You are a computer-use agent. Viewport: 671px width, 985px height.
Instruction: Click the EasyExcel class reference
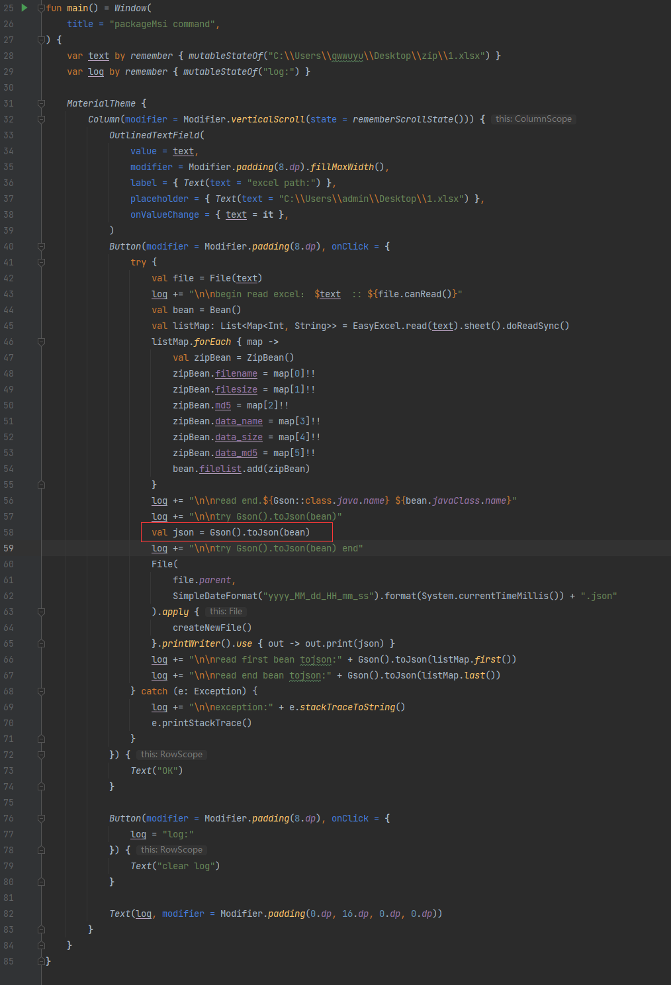pyautogui.click(x=377, y=326)
